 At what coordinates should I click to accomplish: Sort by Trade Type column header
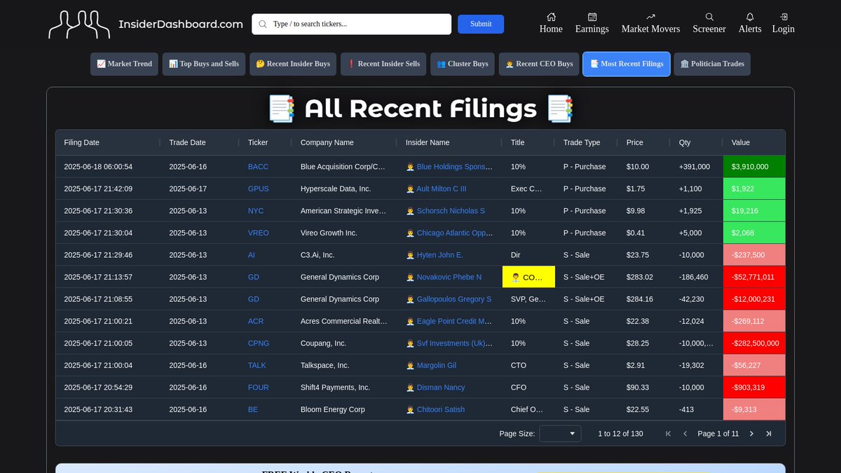click(582, 142)
